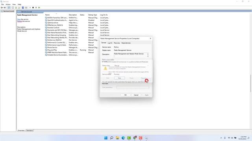Click the Pause Service icon in toolbar
Viewport: 252px width, 141px height.
pos(36,8)
